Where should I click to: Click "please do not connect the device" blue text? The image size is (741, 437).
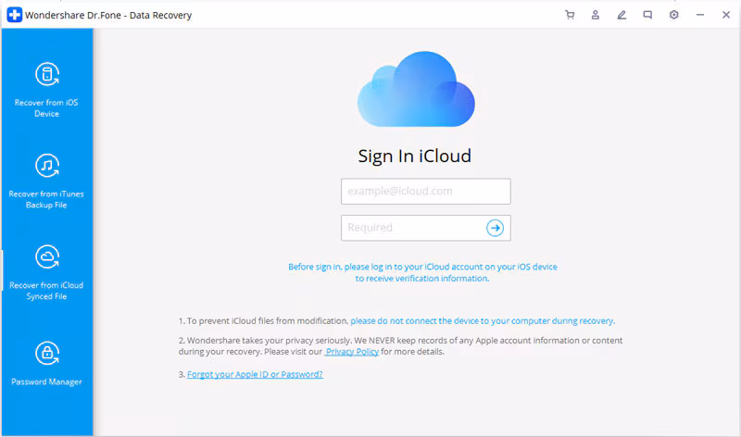[483, 320]
